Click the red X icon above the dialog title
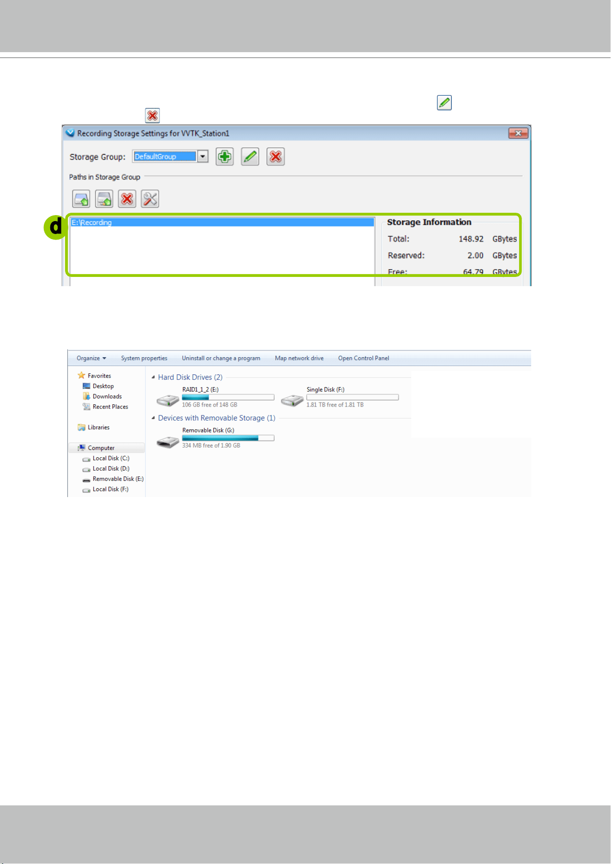Image resolution: width=611 pixels, height=864 pixels. coord(152,115)
